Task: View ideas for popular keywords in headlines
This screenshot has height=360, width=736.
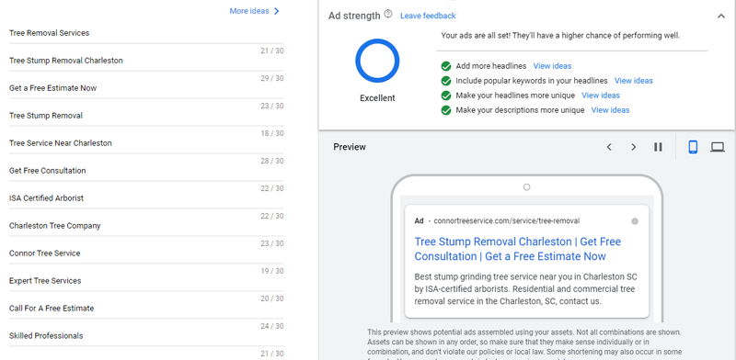Action: click(633, 81)
